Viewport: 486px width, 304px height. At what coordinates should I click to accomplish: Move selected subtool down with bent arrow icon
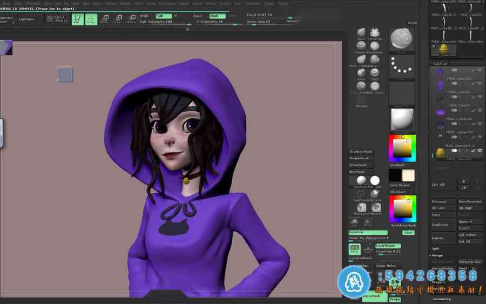464,188
